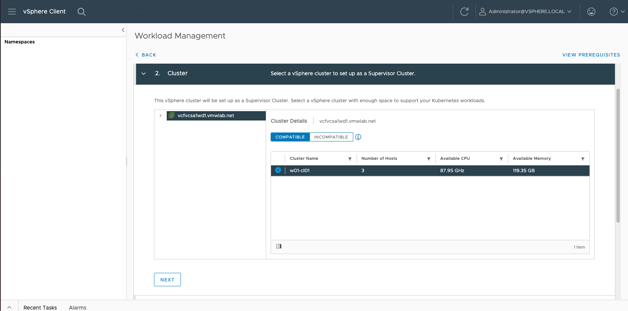Sort by Available CPU header
Viewport: 628px width, 311px height.
pos(455,159)
